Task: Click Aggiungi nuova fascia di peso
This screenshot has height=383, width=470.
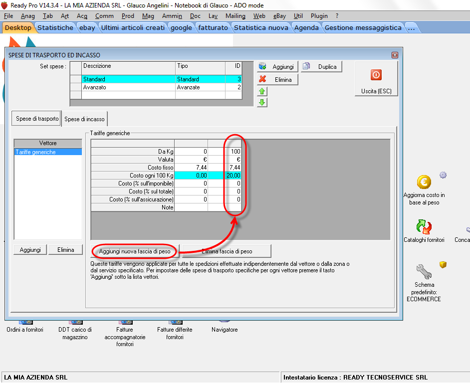Action: (135, 251)
